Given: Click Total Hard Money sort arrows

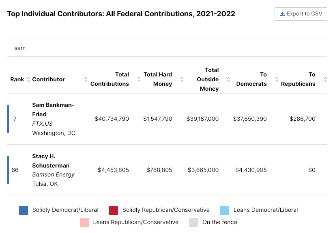Looking at the screenshot, I should tap(182, 79).
